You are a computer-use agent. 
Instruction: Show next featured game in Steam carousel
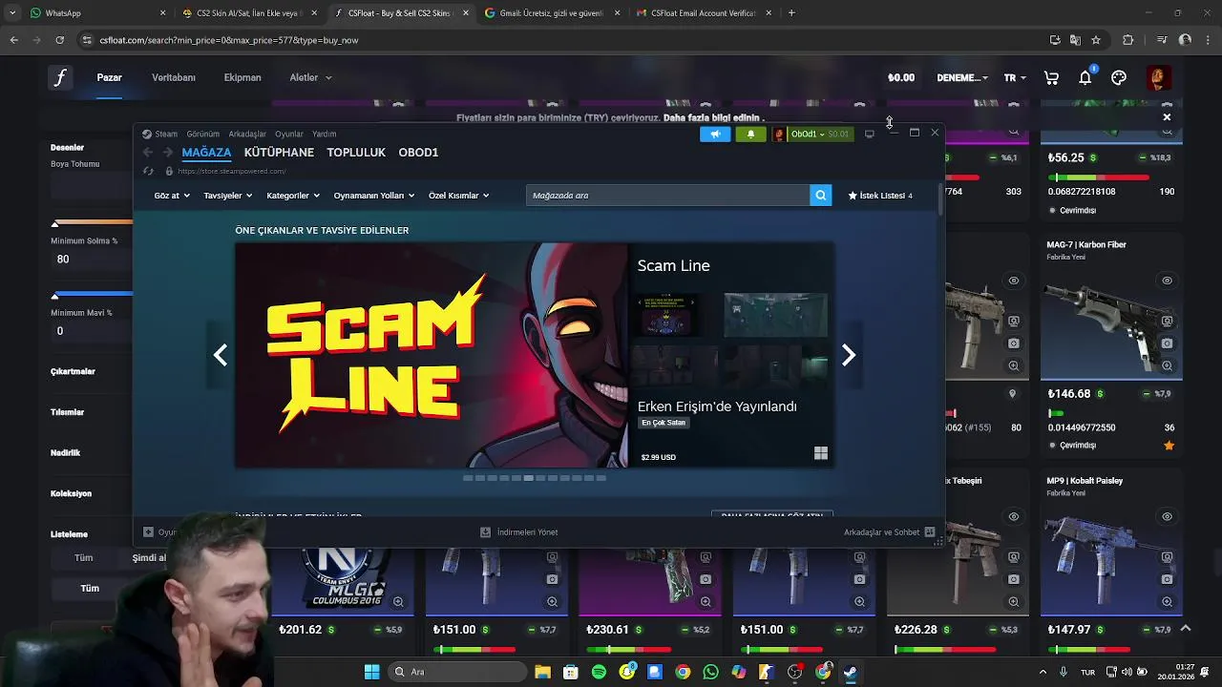pos(849,355)
